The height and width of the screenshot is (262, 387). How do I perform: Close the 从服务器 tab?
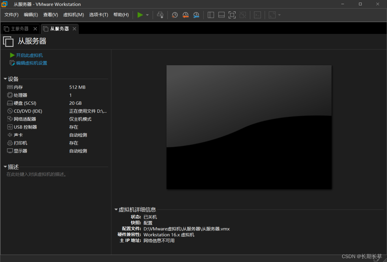[x=74, y=29]
